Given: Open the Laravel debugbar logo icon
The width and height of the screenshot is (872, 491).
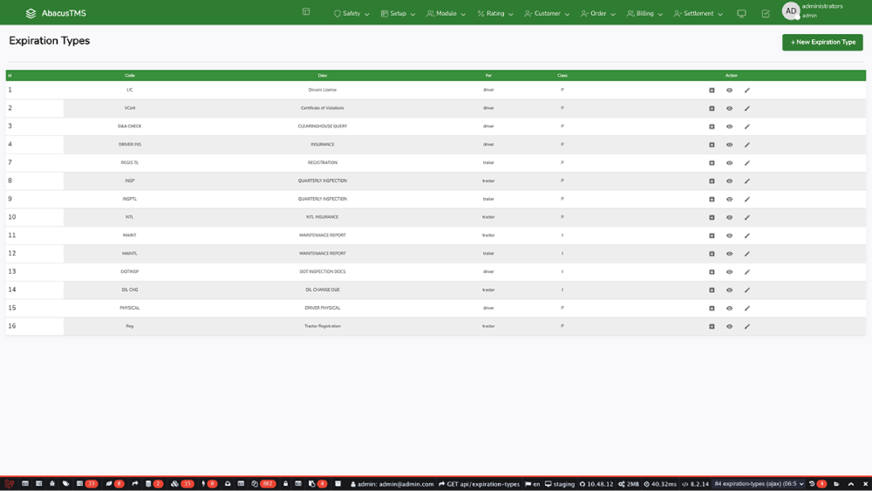Looking at the screenshot, I should pyautogui.click(x=9, y=483).
